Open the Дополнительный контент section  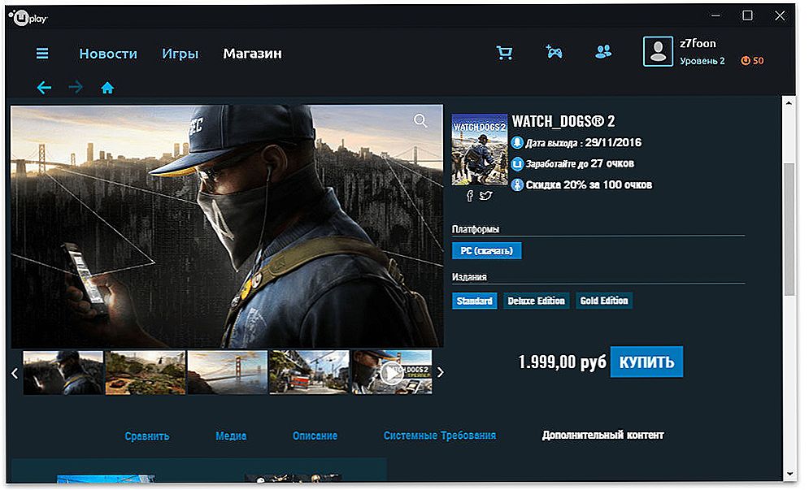coord(602,436)
